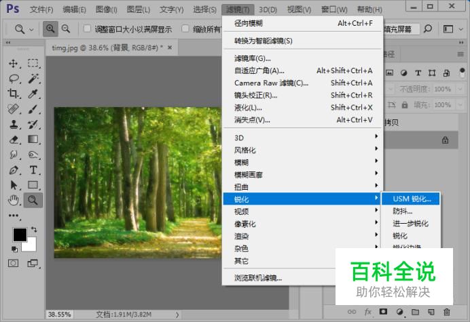470x322 pixels.
Task: Open the fill 100% dropdown
Action: click(x=460, y=105)
